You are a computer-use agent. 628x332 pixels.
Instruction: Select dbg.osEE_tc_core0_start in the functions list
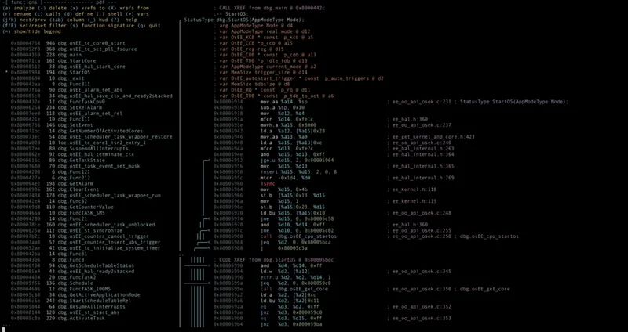pyautogui.click(x=68, y=43)
